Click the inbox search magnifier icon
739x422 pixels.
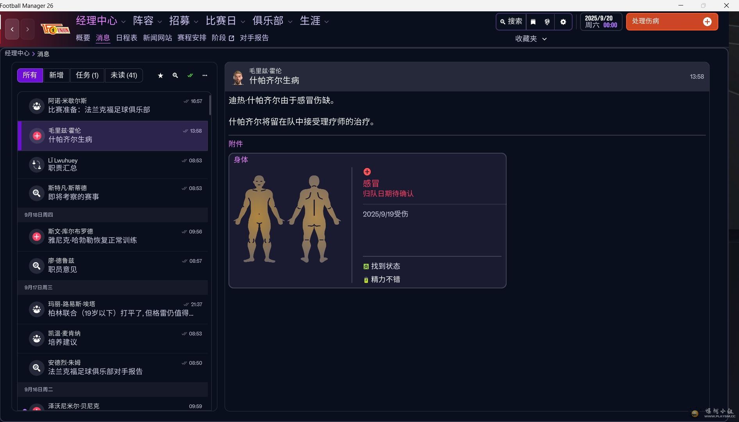175,75
